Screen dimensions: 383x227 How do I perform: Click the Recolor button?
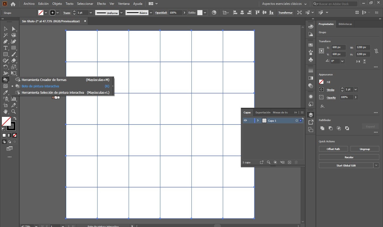(349, 157)
